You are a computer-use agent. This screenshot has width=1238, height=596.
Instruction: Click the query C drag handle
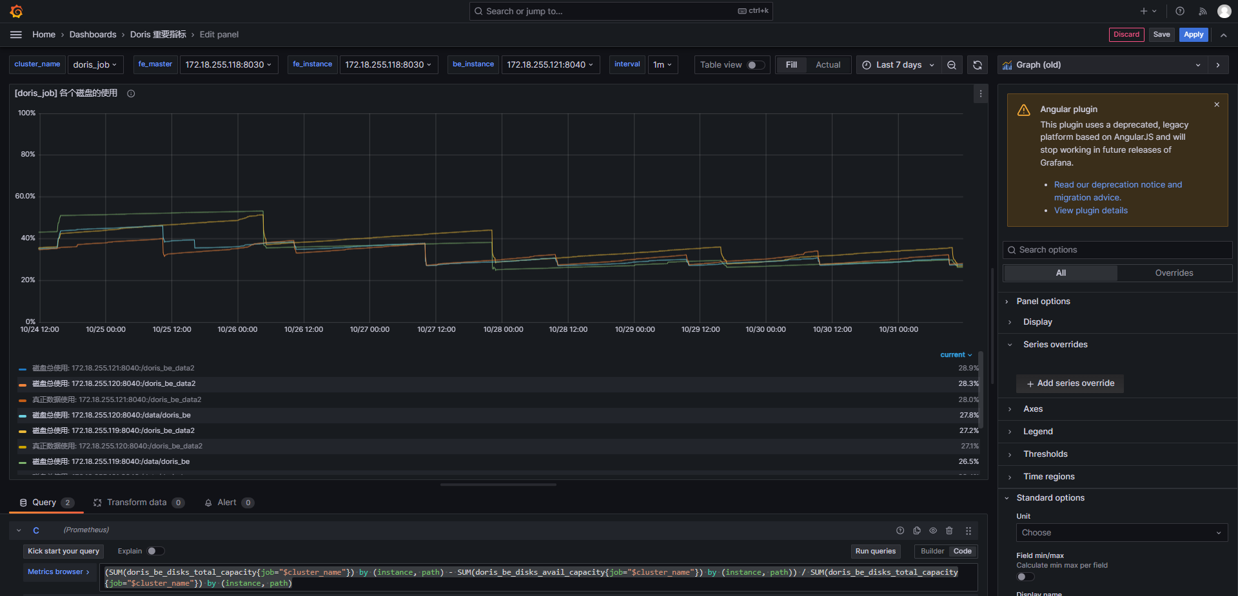coord(968,530)
